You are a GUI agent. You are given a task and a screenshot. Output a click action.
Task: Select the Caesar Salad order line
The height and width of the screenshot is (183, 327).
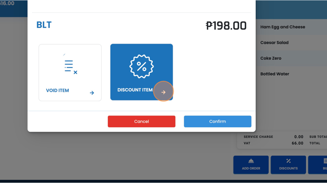(x=291, y=43)
